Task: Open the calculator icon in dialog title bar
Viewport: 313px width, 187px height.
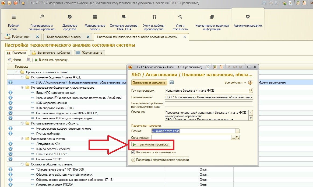Action: point(215,67)
